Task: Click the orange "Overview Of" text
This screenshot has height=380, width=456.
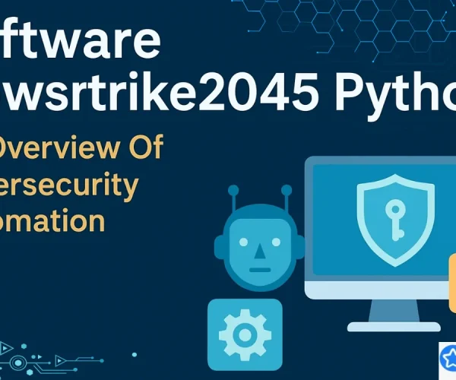Action: click(82, 147)
